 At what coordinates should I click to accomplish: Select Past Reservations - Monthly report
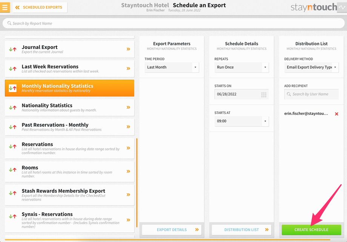(69, 127)
